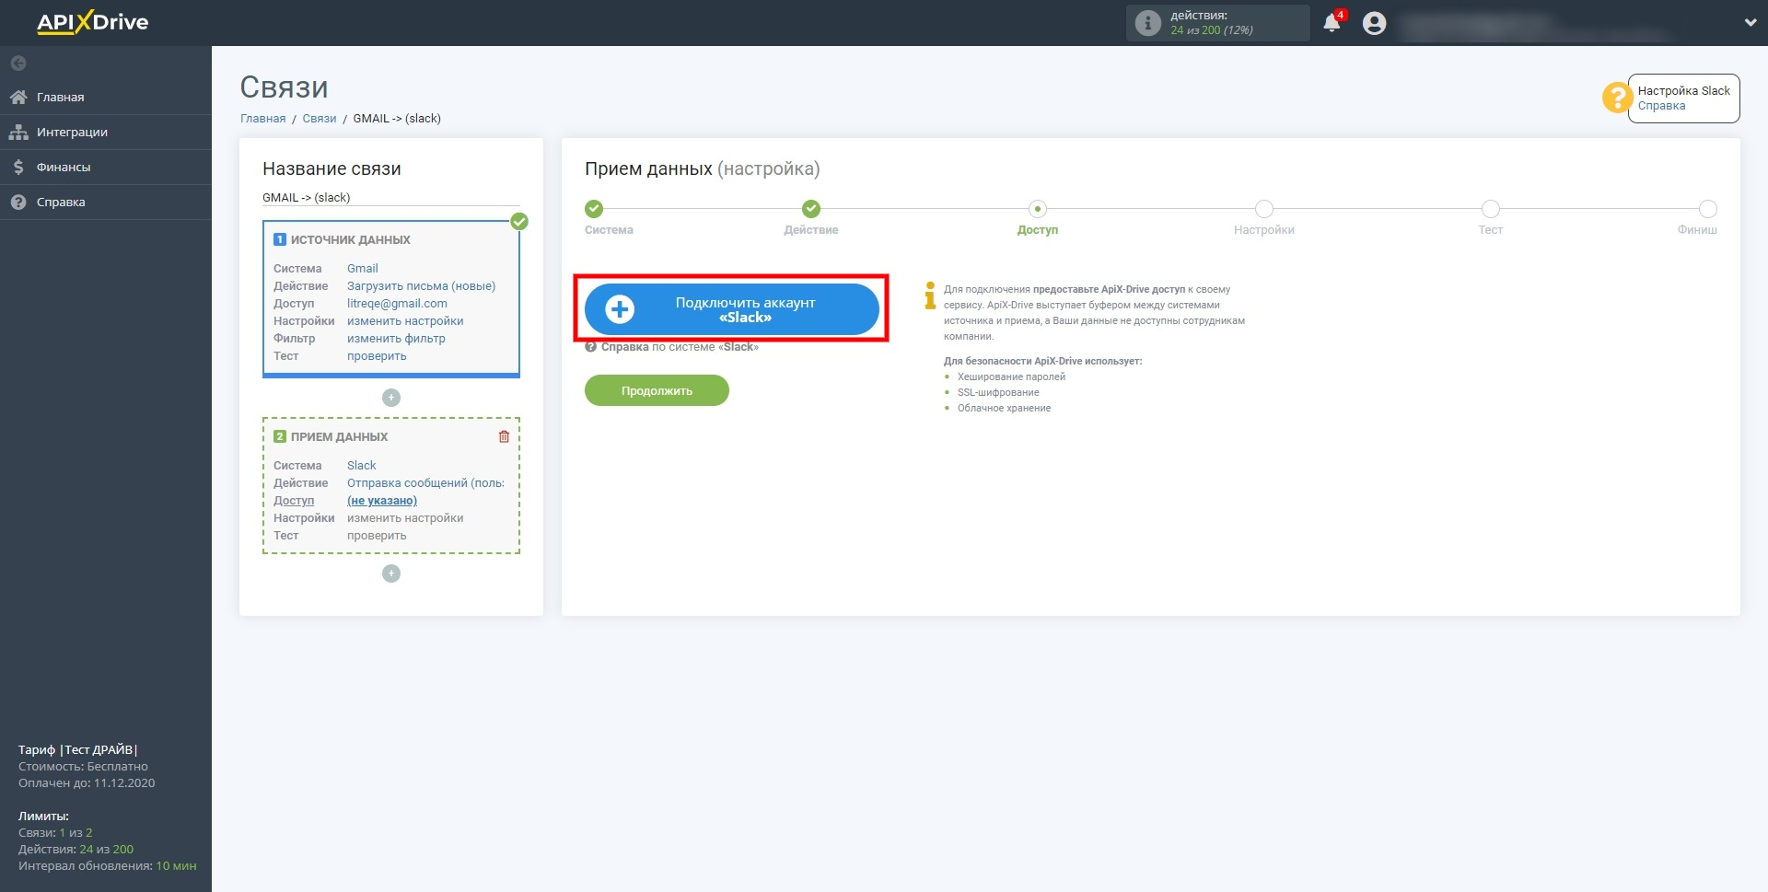The image size is (1768, 892).
Task: Click the integrations sitemap icon
Action: [18, 132]
